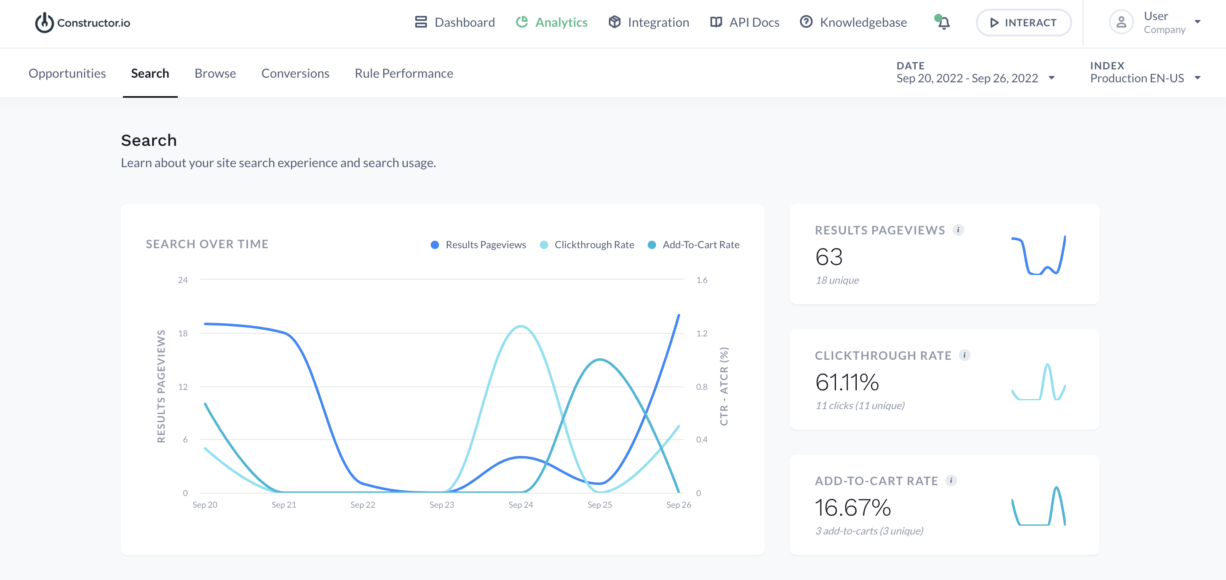1226x580 pixels.
Task: Click the API Docs book icon
Action: coord(716,23)
